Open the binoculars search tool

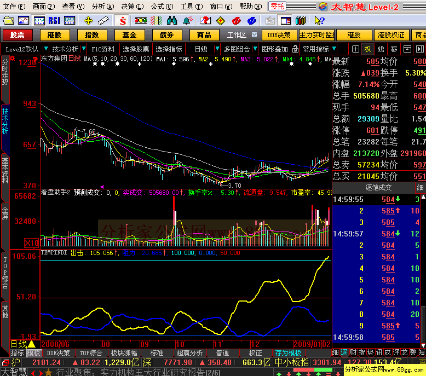pyautogui.click(x=172, y=21)
